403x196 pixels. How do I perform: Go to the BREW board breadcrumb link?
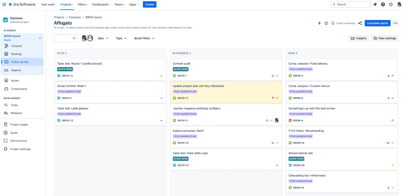94,17
